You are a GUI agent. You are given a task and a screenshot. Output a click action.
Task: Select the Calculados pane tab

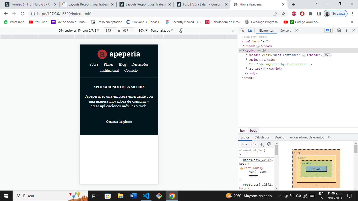[262, 137]
